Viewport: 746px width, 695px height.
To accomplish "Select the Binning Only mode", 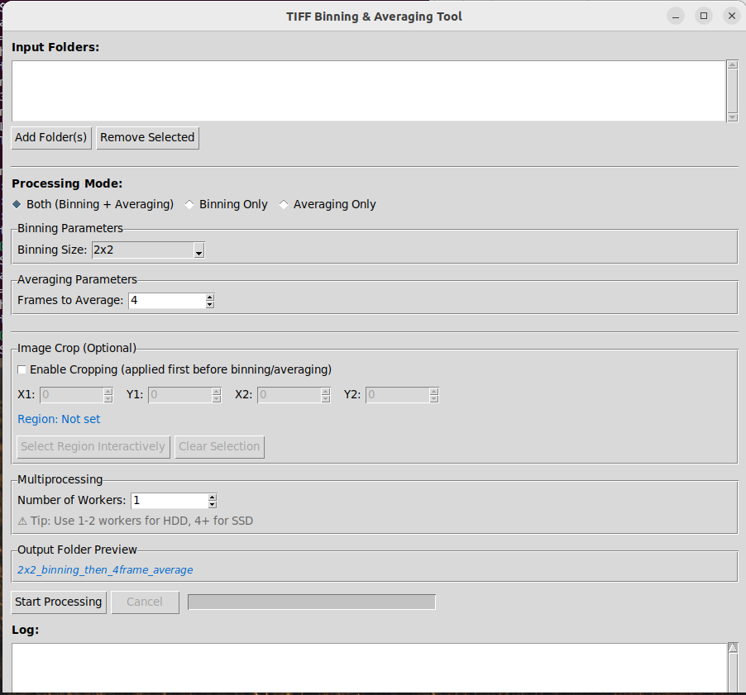I will point(189,204).
